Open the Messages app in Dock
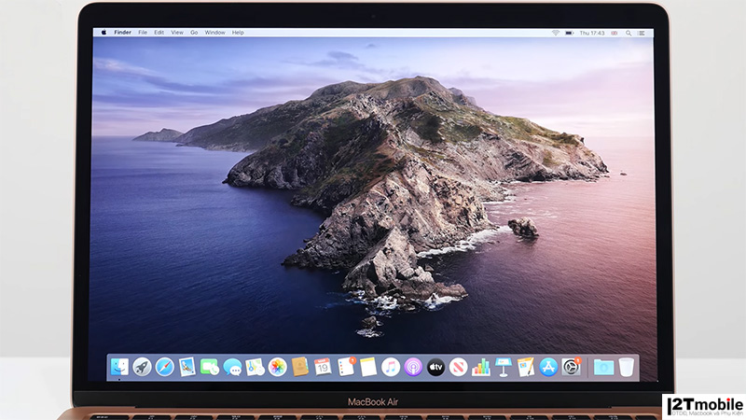The image size is (746, 420). tap(232, 367)
